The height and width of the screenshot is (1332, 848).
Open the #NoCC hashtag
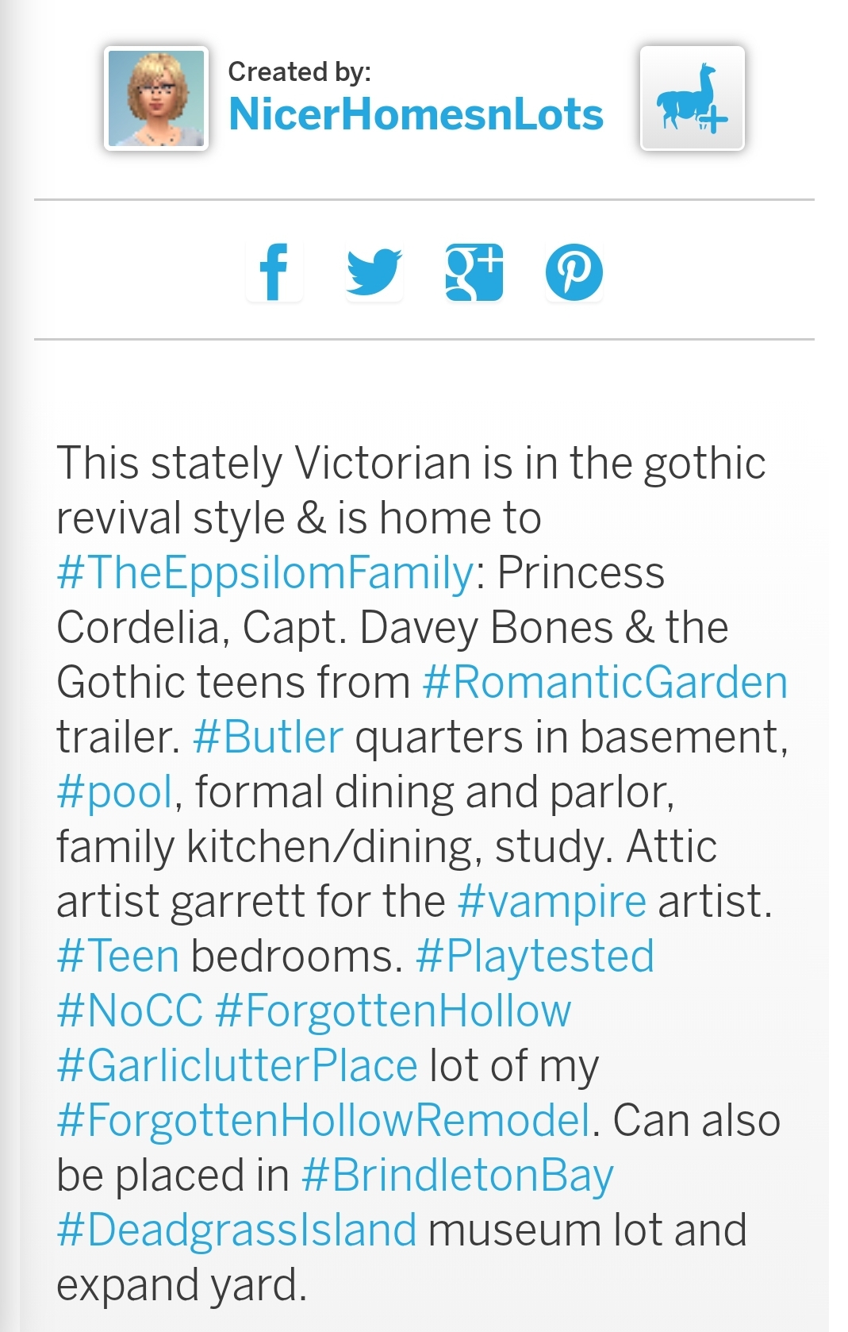130,1011
